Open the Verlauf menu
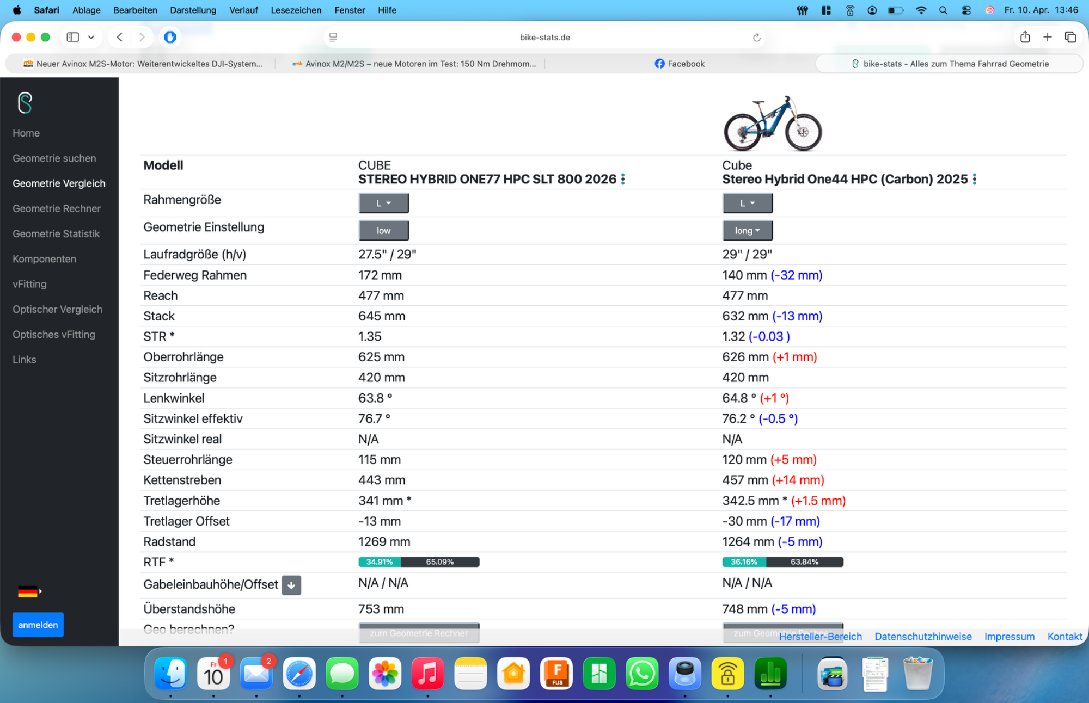The height and width of the screenshot is (703, 1089). point(243,10)
